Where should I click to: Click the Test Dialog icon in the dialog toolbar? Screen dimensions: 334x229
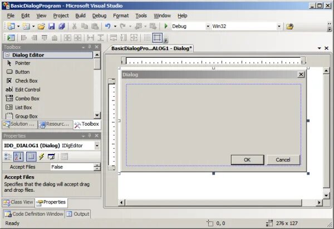(11, 38)
